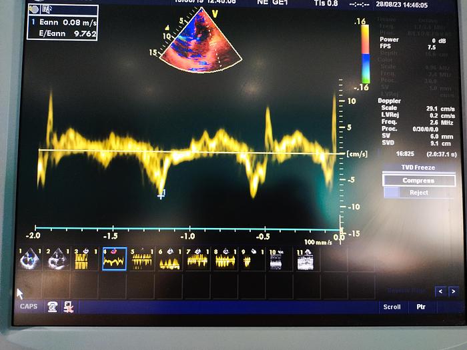Open clipboard thumbnail 3 Doppler trace
Image resolution: width=467 pixels, height=350 pixels.
point(85,259)
